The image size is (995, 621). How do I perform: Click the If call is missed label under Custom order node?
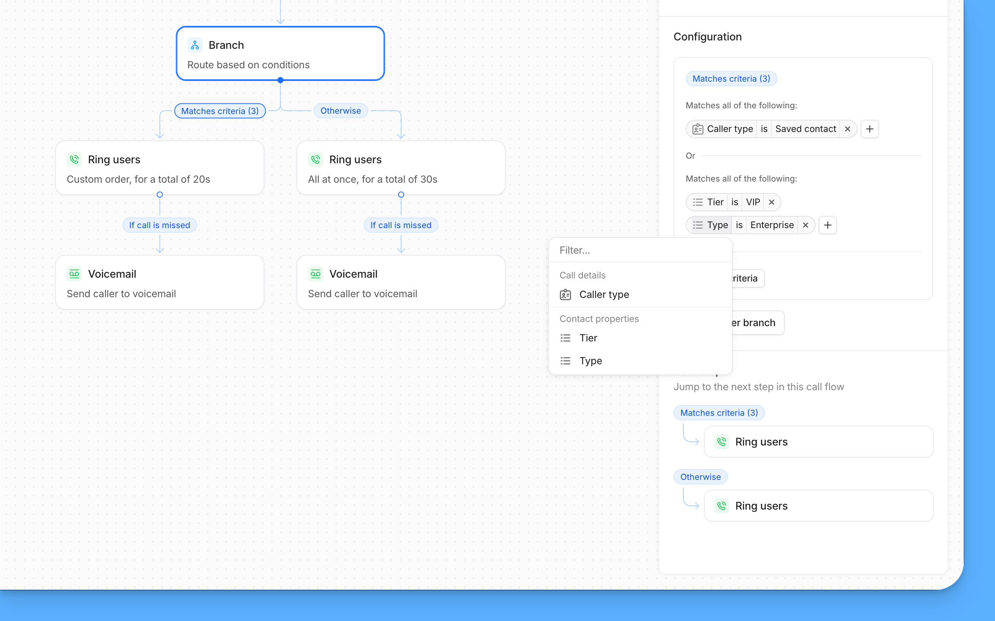[x=160, y=225]
